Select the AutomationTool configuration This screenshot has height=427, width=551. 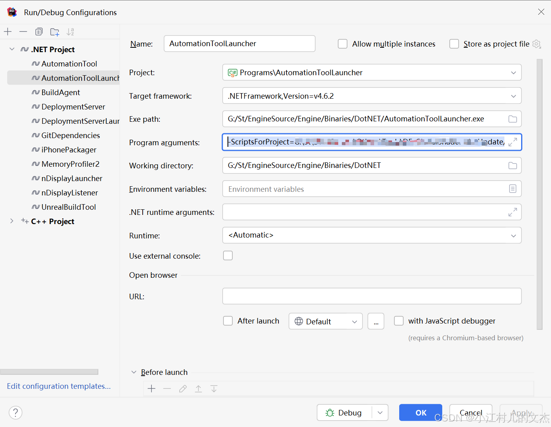coord(64,64)
